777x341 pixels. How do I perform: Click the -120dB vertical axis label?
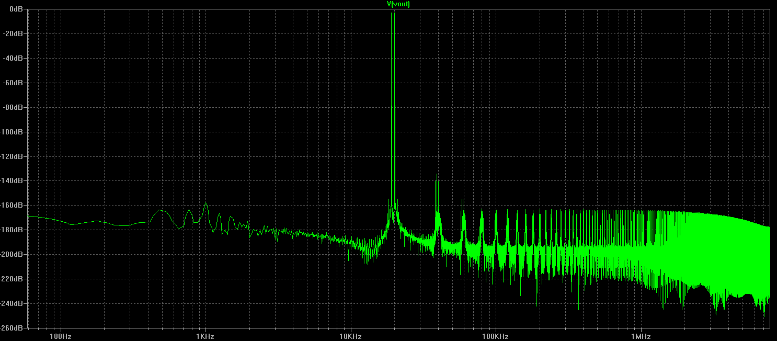tap(13, 156)
